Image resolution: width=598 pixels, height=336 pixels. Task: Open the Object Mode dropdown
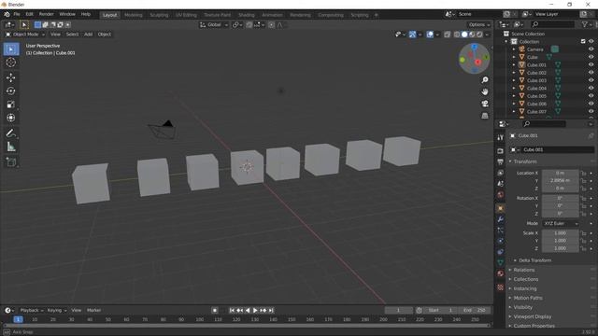tap(25, 35)
